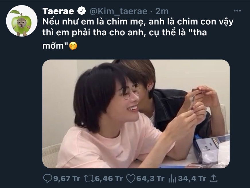Viewport: 250px width, 188px height.
Task: Tap the share upload arrow icon
Action: [214, 179]
